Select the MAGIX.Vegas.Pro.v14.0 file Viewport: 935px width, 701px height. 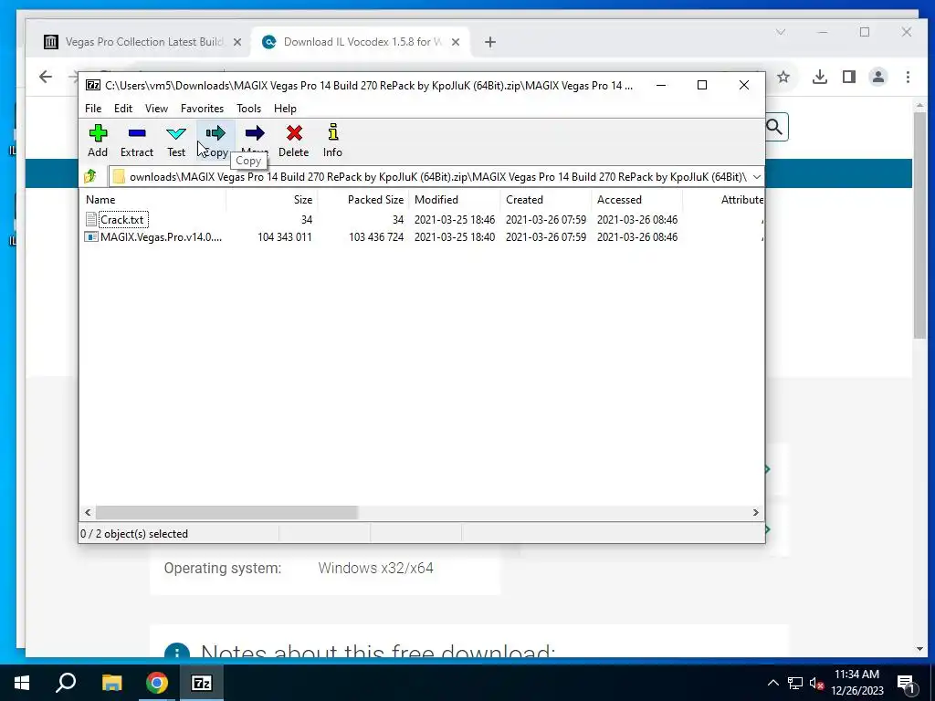pyautogui.click(x=153, y=237)
